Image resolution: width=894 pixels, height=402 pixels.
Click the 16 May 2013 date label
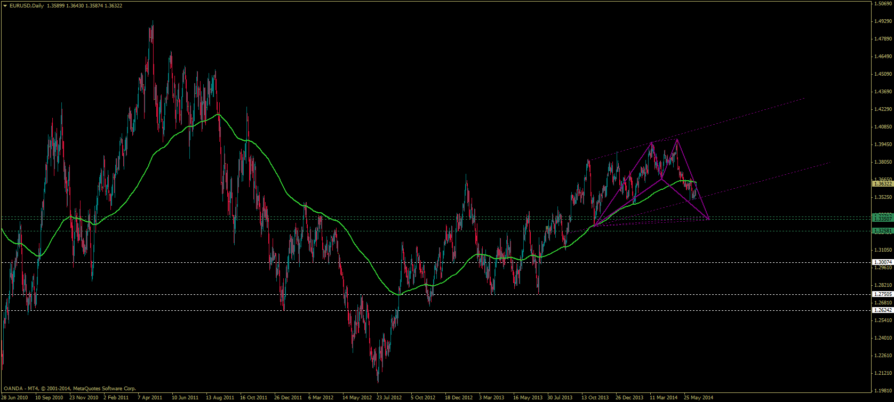[528, 398]
